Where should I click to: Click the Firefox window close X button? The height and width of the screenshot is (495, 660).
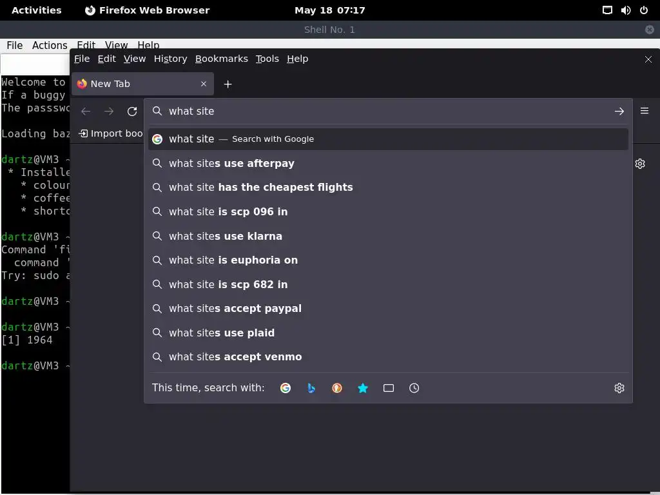648,59
